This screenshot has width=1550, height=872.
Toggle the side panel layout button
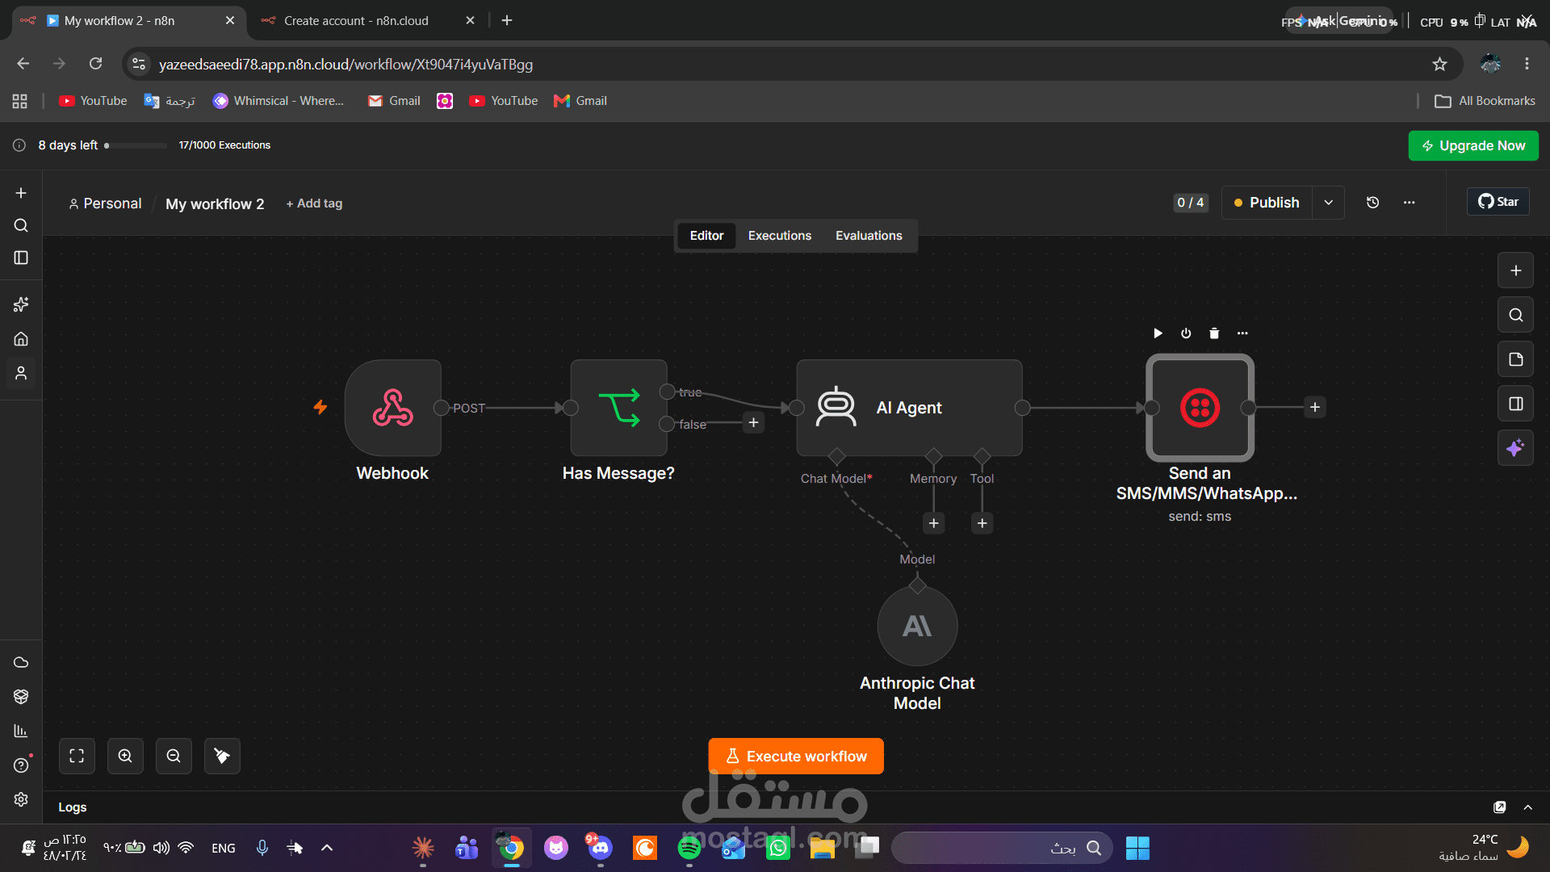click(1515, 404)
